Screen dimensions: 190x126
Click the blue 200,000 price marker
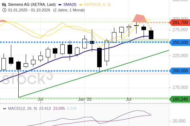[x=179, y=71]
